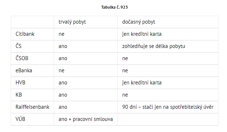Select HVB's 'jen kreditní karta' cell
Viewport: 227px width, 132px height.
[142, 83]
